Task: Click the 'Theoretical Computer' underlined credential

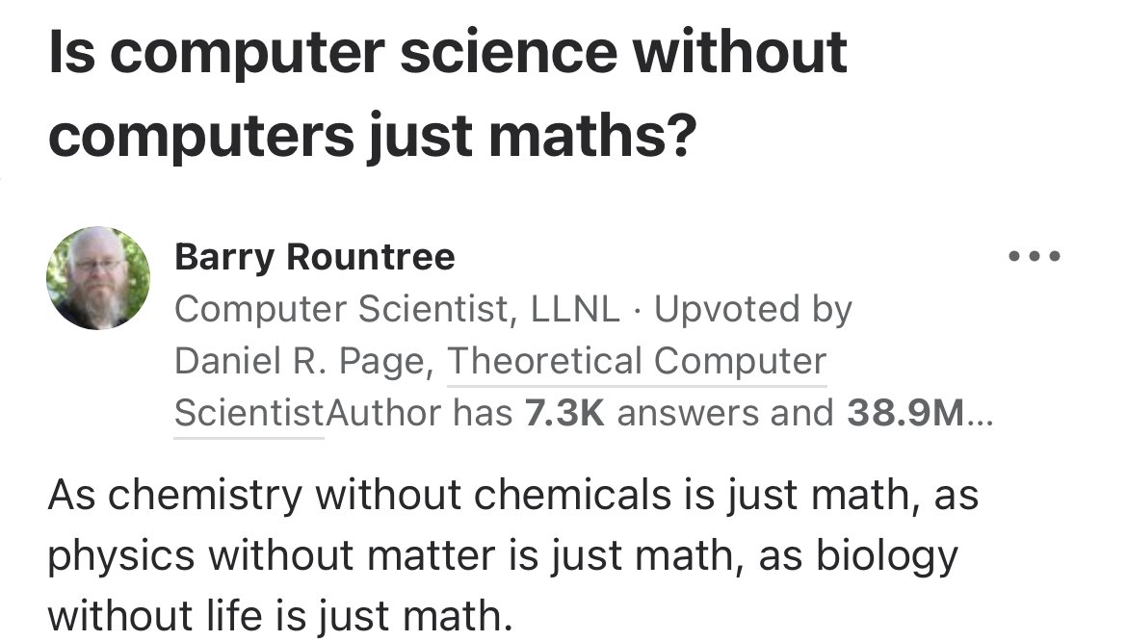Action: [x=637, y=361]
